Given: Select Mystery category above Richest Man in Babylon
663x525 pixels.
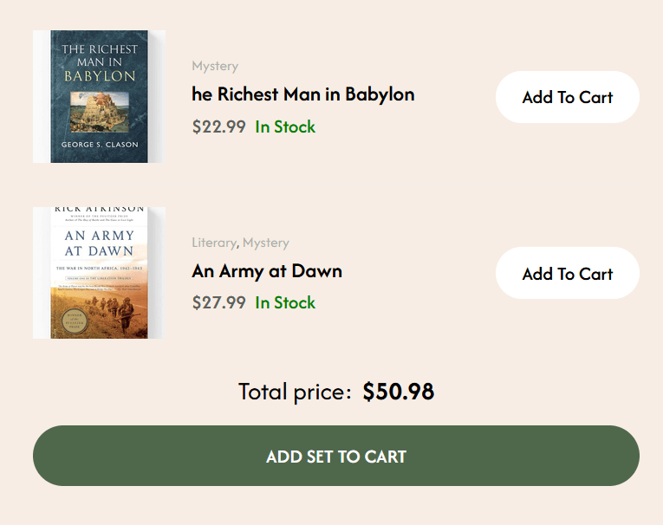Looking at the screenshot, I should coord(215,67).
